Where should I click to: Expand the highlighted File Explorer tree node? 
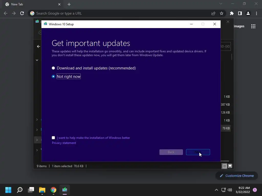tap(37, 140)
